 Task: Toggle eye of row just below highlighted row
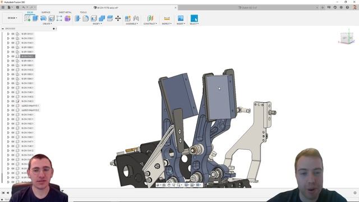13,61
